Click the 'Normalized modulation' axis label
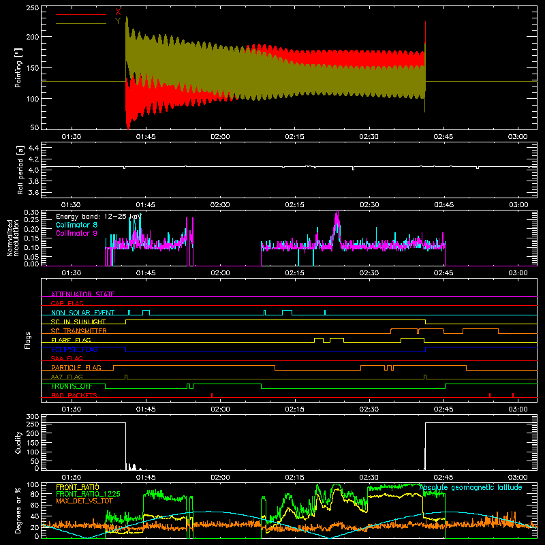545x545 pixels. pos(13,238)
